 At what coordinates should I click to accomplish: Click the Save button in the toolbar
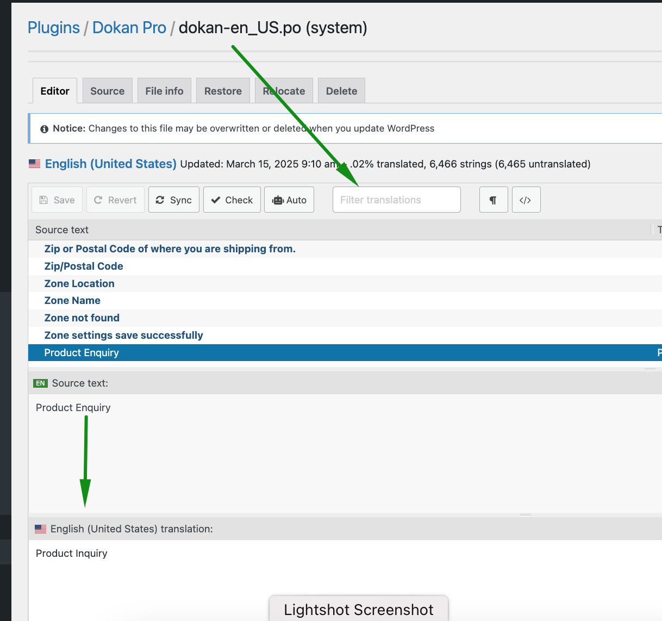coord(57,200)
